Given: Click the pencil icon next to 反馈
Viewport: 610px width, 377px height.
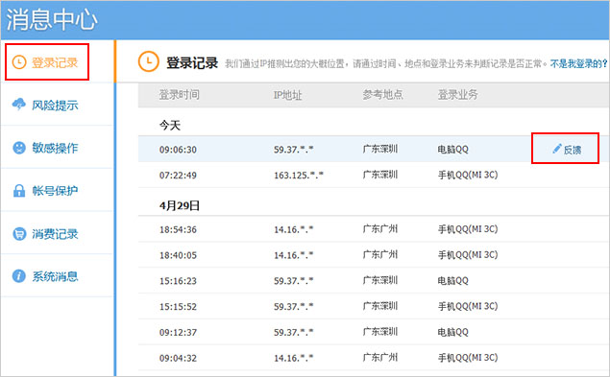Looking at the screenshot, I should tap(557, 149).
